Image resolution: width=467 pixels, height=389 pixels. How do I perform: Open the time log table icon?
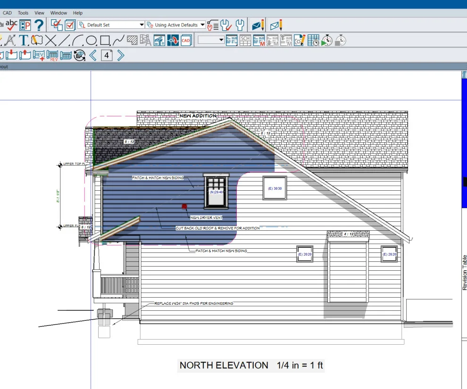point(313,41)
